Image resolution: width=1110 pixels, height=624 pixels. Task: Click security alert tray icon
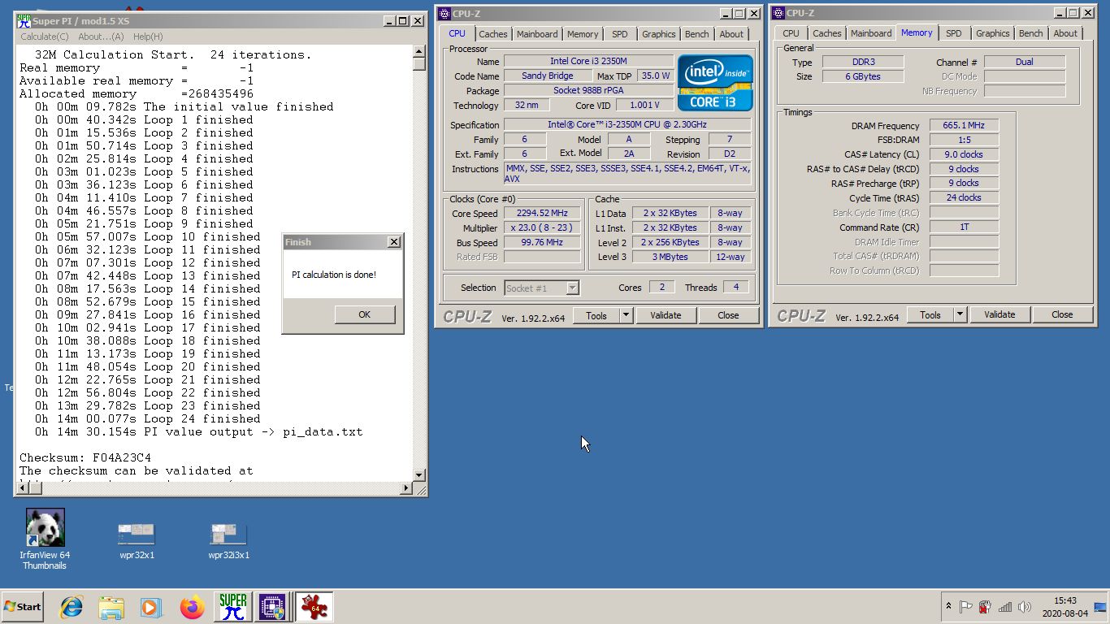point(985,607)
